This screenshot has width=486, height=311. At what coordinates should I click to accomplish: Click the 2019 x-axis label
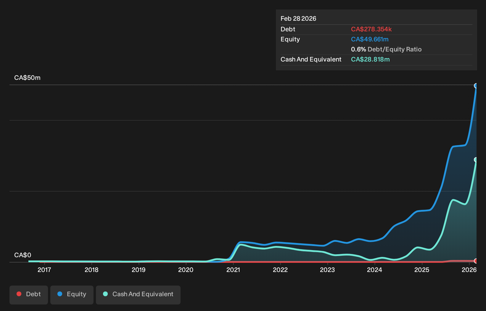139,270
